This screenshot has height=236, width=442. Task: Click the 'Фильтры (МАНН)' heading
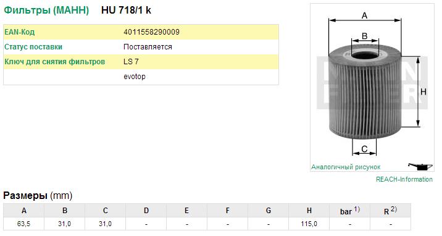(46, 11)
